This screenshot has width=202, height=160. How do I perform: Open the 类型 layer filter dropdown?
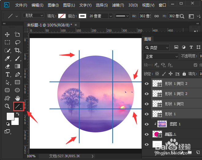(156, 48)
